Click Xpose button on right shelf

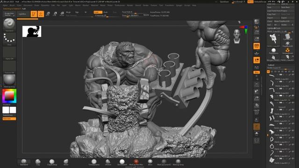(256, 140)
